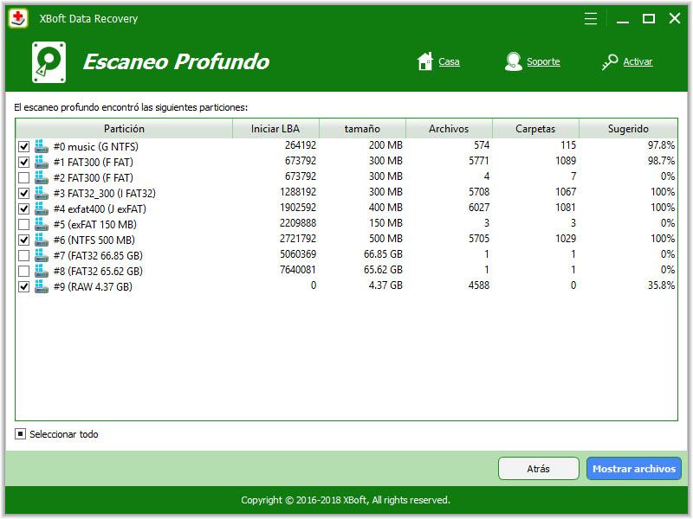
Task: Select row text '#4 exfat400 (J exFAT)'
Action: (x=100, y=208)
